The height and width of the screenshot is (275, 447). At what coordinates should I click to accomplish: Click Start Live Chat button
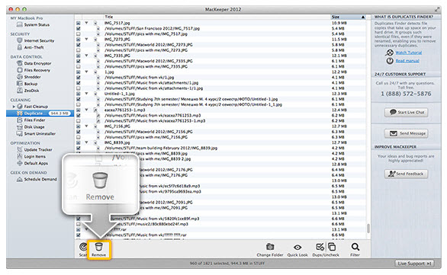tap(407, 112)
